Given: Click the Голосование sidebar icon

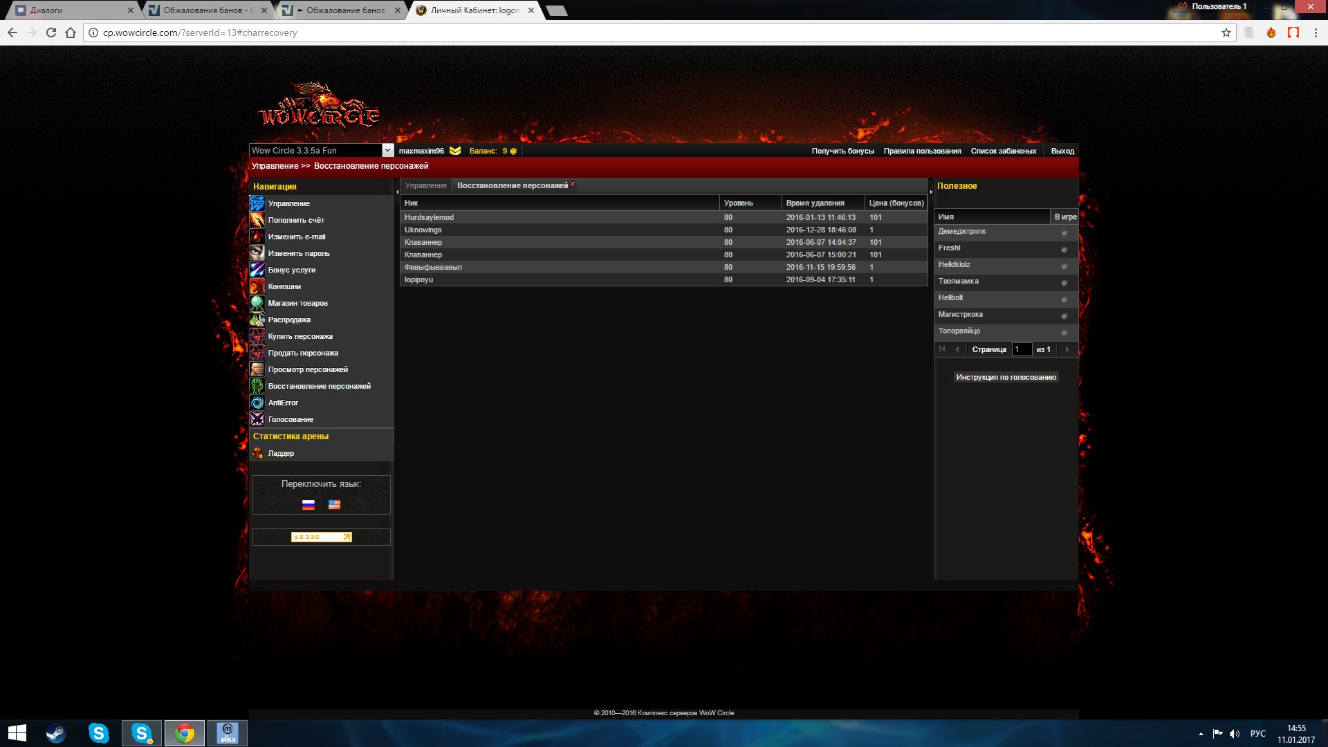Looking at the screenshot, I should pos(257,419).
